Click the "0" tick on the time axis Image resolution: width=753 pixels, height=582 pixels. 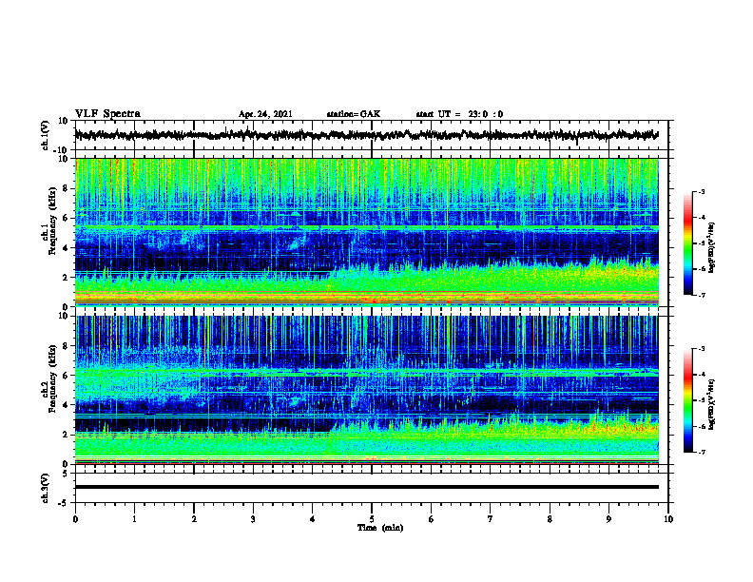pos(75,519)
